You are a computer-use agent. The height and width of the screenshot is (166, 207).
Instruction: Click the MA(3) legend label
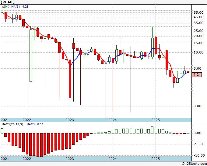click(x=16, y=7)
